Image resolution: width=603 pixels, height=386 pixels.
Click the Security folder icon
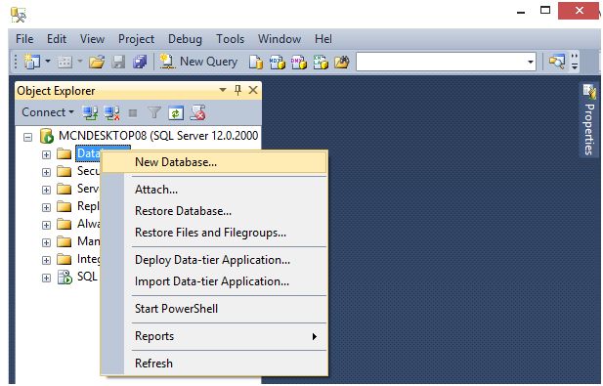65,171
